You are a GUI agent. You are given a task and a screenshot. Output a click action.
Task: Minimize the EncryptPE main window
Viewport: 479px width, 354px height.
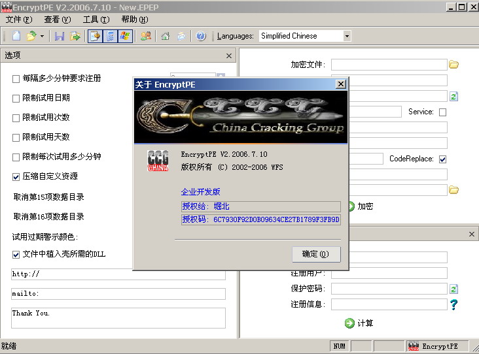point(451,7)
